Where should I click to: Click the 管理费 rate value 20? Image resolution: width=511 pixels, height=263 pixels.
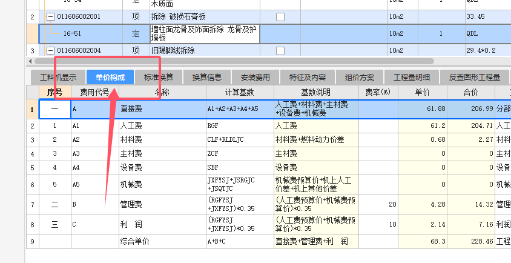(x=378, y=205)
